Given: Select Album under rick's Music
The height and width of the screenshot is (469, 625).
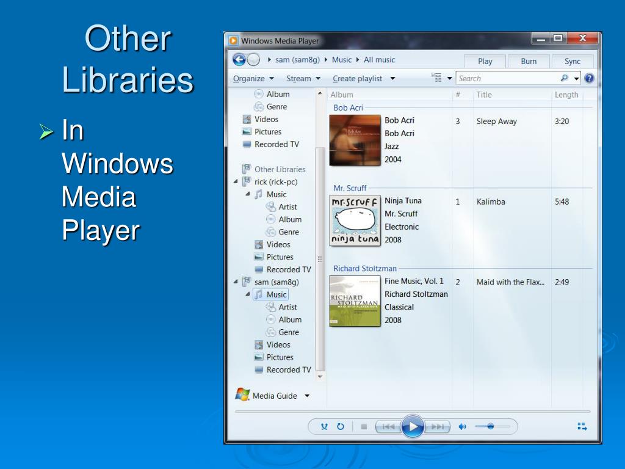Looking at the screenshot, I should coord(284,219).
